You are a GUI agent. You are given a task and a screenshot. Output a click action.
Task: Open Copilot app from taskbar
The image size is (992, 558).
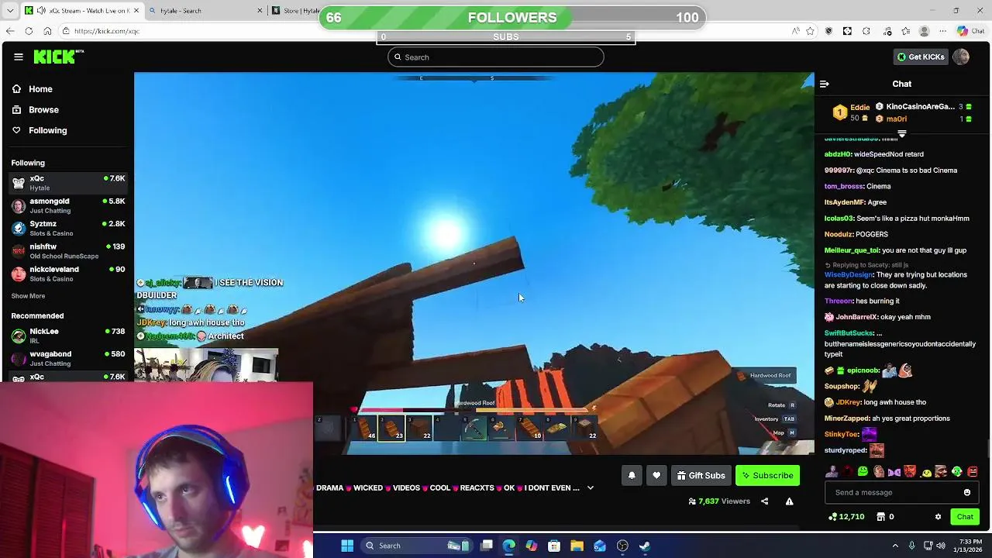tap(532, 546)
